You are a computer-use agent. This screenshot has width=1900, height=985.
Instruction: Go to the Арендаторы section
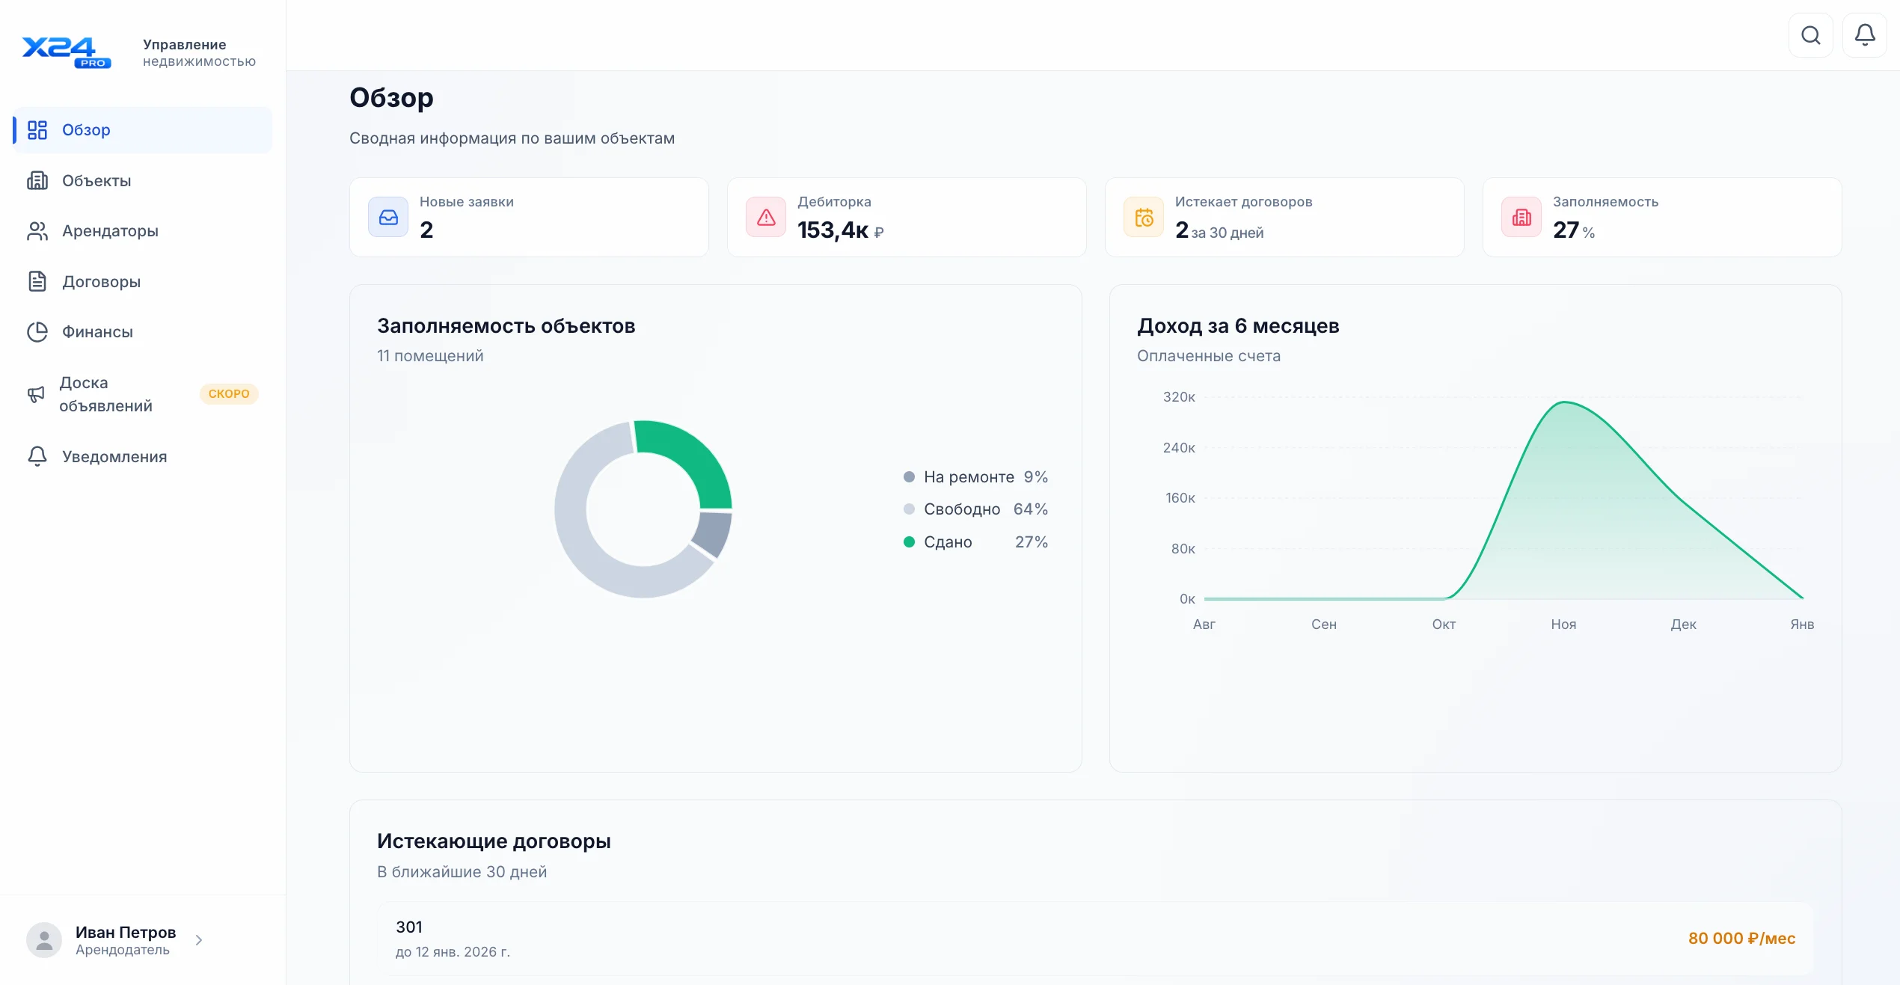point(110,231)
